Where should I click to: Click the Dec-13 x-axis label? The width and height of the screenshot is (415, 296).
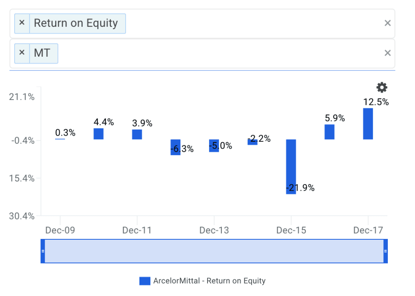(214, 230)
